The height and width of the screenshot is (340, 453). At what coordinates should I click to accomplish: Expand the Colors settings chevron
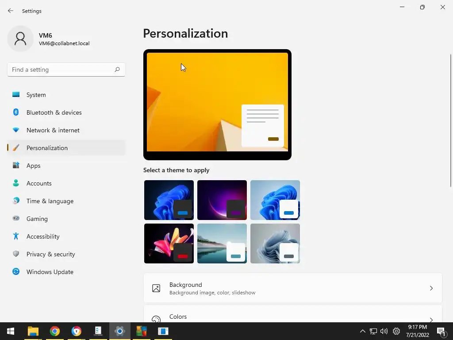point(431,320)
